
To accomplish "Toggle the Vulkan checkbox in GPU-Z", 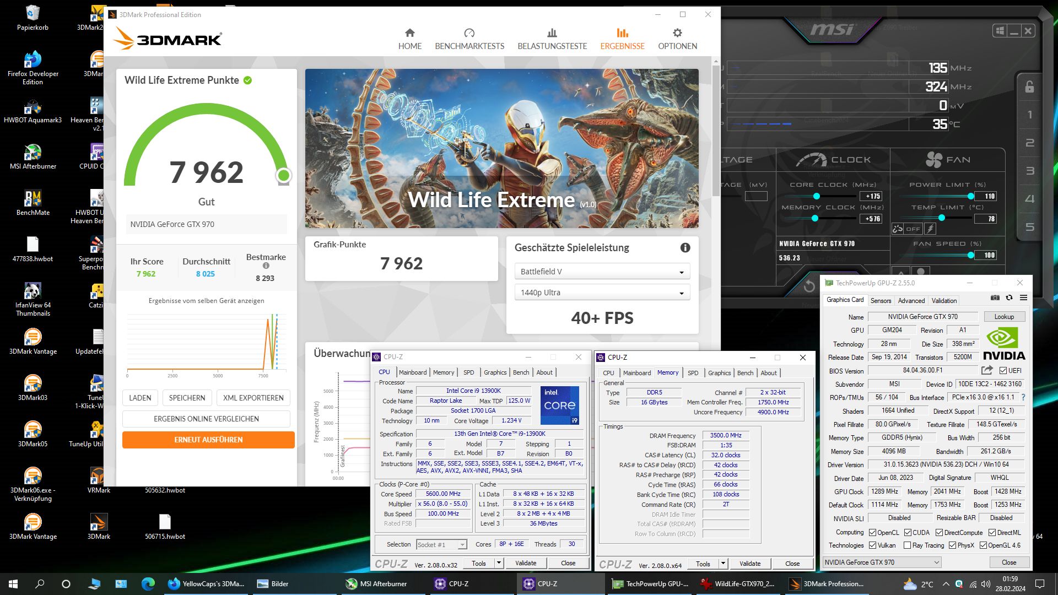I will tap(872, 545).
